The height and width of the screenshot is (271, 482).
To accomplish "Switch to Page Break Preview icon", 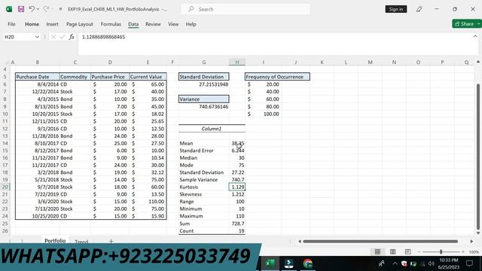I will (407, 252).
